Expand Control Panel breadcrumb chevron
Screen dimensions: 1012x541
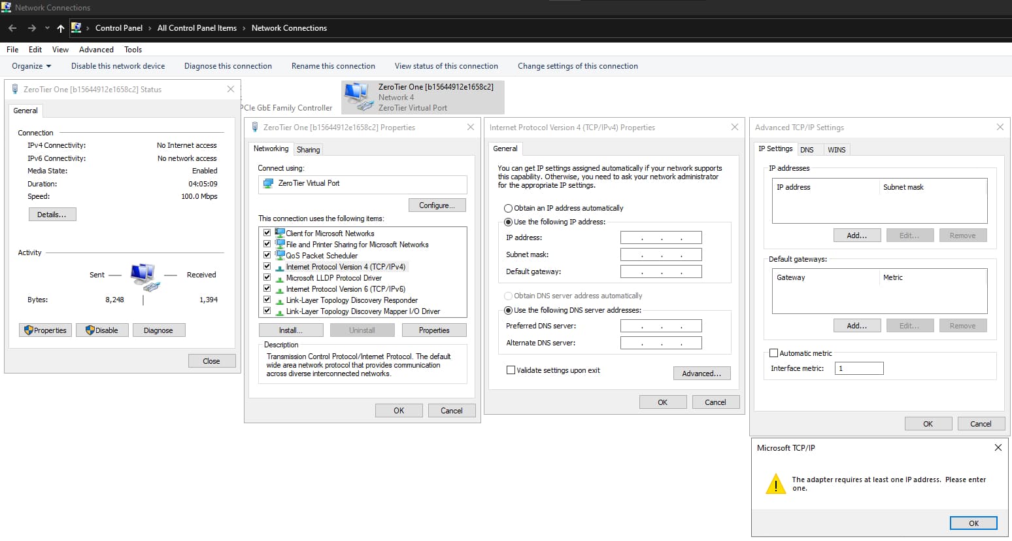(x=150, y=28)
